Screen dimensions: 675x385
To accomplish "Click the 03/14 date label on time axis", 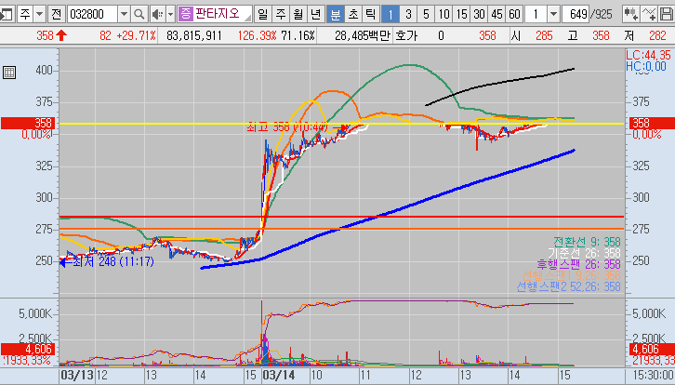I will click(x=279, y=375).
